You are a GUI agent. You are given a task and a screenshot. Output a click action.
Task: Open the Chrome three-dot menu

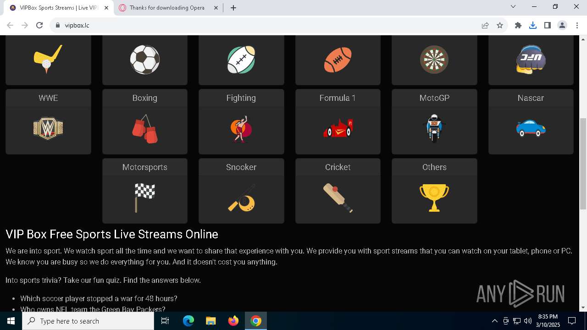[577, 25]
